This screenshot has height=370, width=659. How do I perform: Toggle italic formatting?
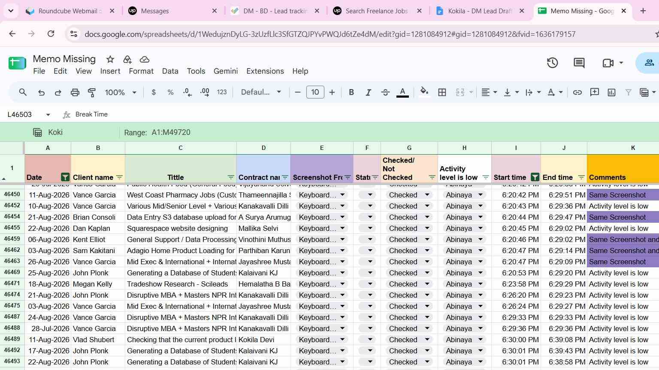368,92
